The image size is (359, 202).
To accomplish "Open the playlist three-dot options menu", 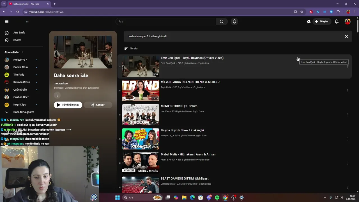I will [57, 95].
